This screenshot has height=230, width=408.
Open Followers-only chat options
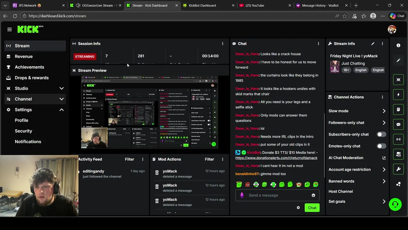click(x=357, y=123)
